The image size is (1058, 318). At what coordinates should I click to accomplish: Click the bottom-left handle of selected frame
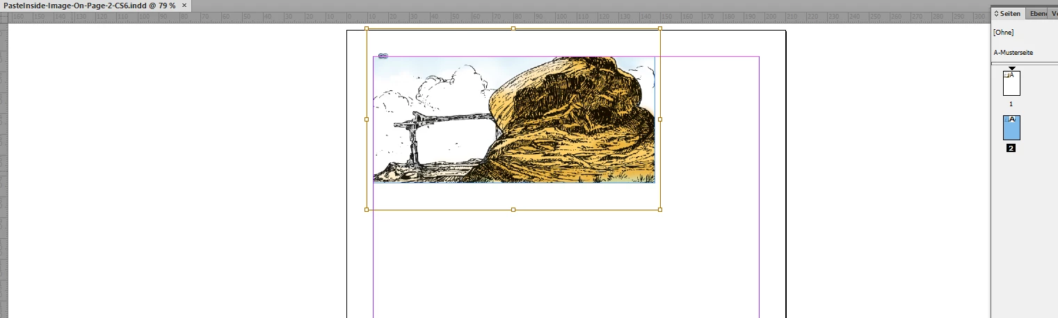point(367,210)
